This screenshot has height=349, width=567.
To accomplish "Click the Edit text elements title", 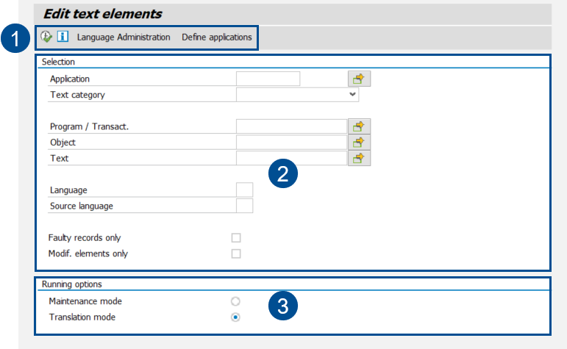I will pos(102,14).
